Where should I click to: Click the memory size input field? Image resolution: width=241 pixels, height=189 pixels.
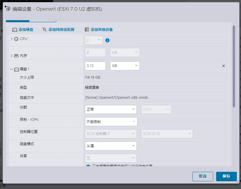(95, 53)
